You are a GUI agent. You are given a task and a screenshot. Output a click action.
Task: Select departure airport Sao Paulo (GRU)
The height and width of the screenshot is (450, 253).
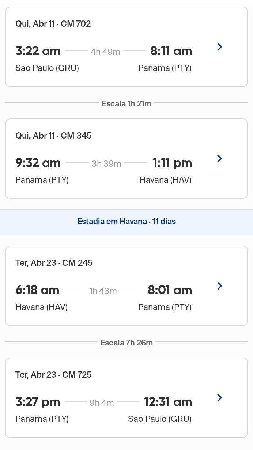[47, 68]
